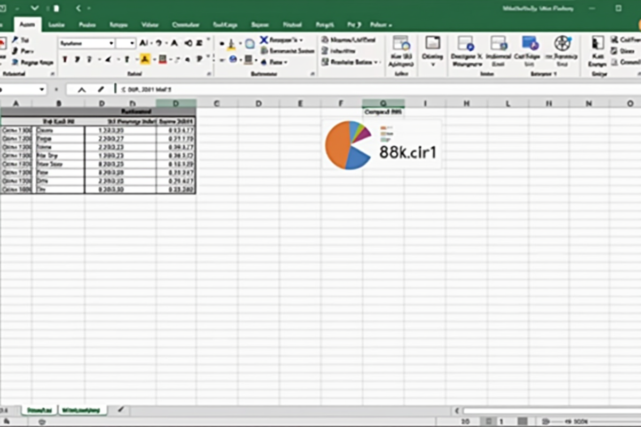
Task: Click the blue slice of the pie chart
Action: pyautogui.click(x=357, y=158)
